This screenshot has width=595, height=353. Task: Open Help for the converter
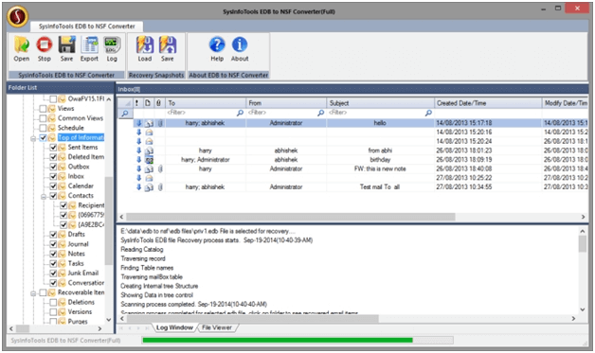[217, 44]
